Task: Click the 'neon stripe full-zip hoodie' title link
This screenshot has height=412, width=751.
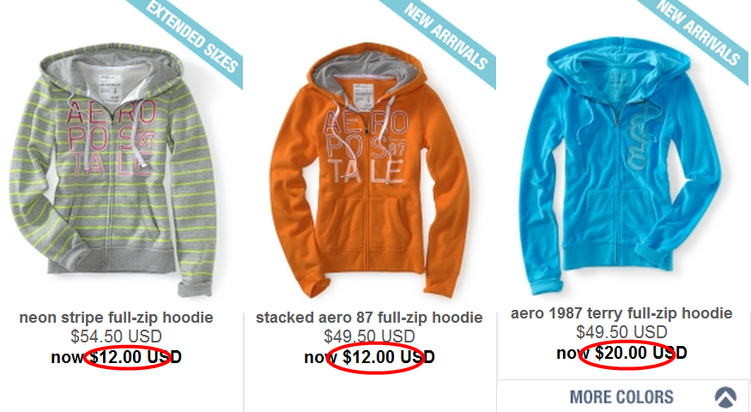Action: click(x=117, y=317)
